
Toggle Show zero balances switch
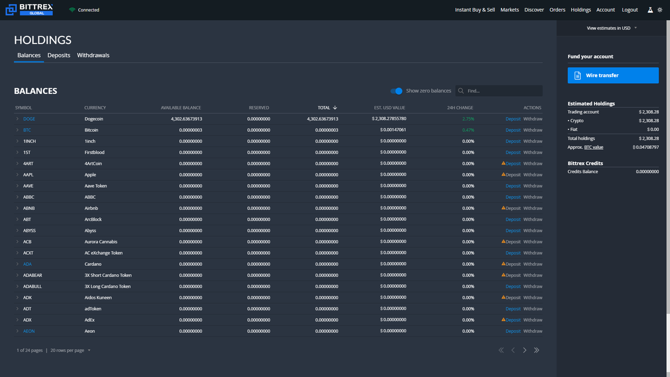[x=396, y=91]
